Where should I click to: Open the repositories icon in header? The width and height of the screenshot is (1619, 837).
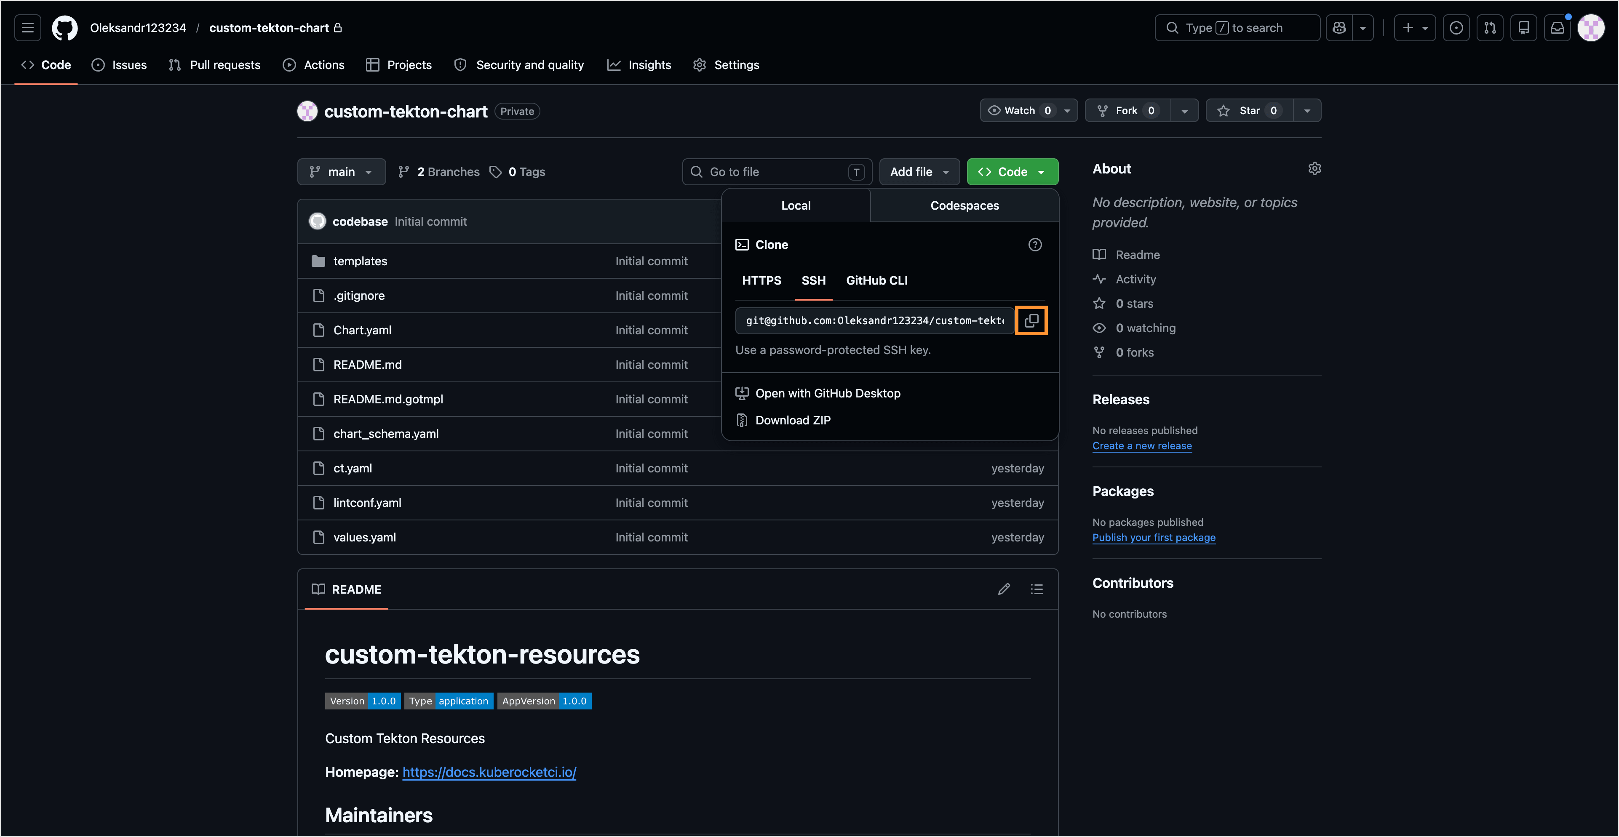(x=1523, y=28)
